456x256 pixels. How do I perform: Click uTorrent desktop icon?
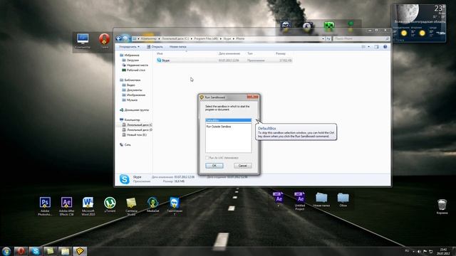[x=110, y=205]
